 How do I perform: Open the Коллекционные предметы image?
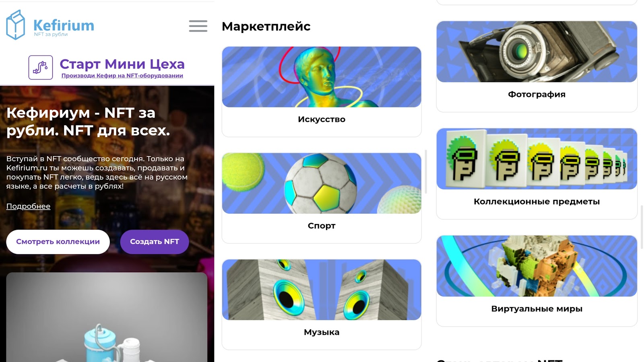(537, 159)
